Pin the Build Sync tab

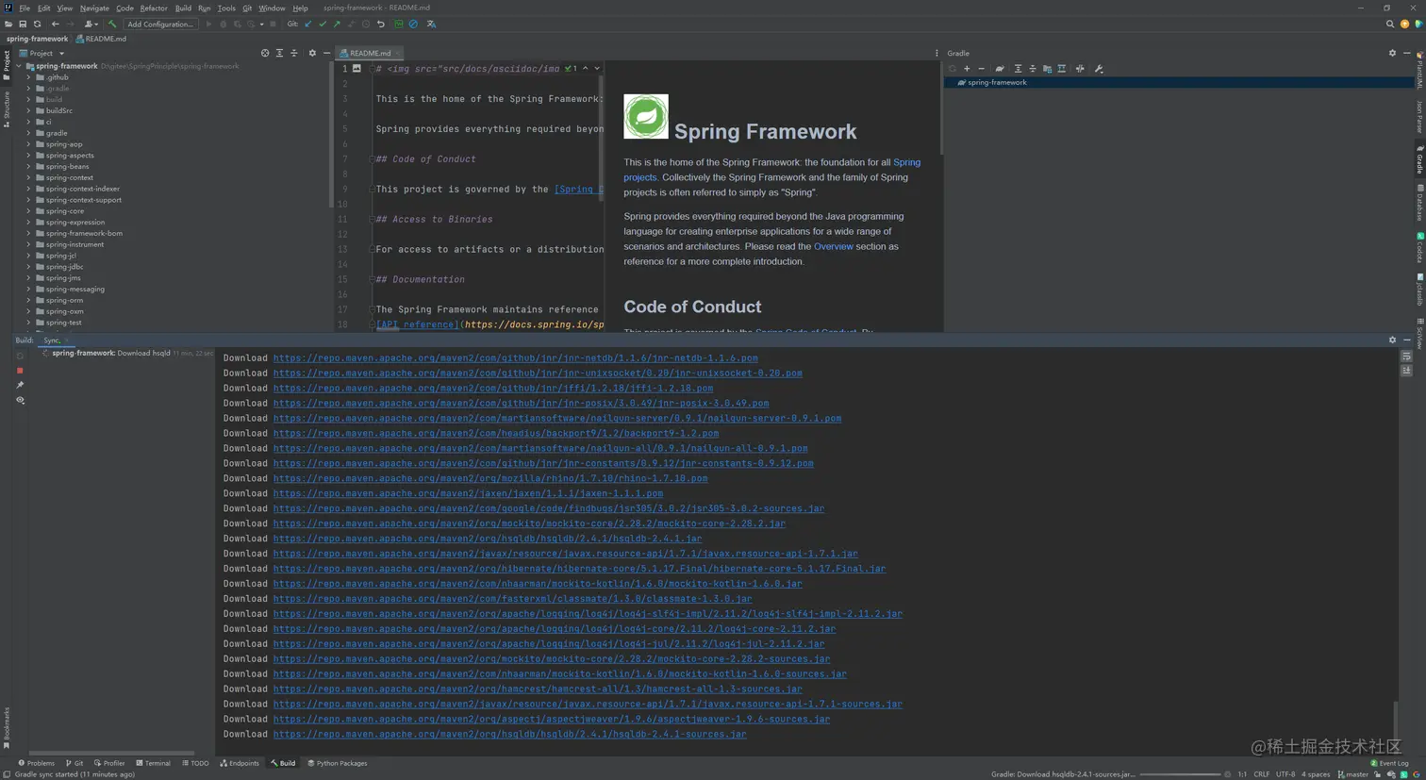coord(20,385)
